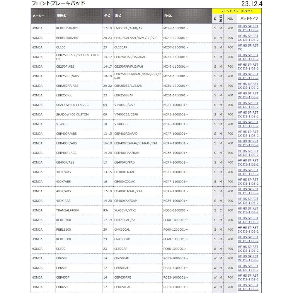This screenshot has width=293, height=293.
Task: Open pad type link for TRANSALP400V row
Action: point(248,210)
